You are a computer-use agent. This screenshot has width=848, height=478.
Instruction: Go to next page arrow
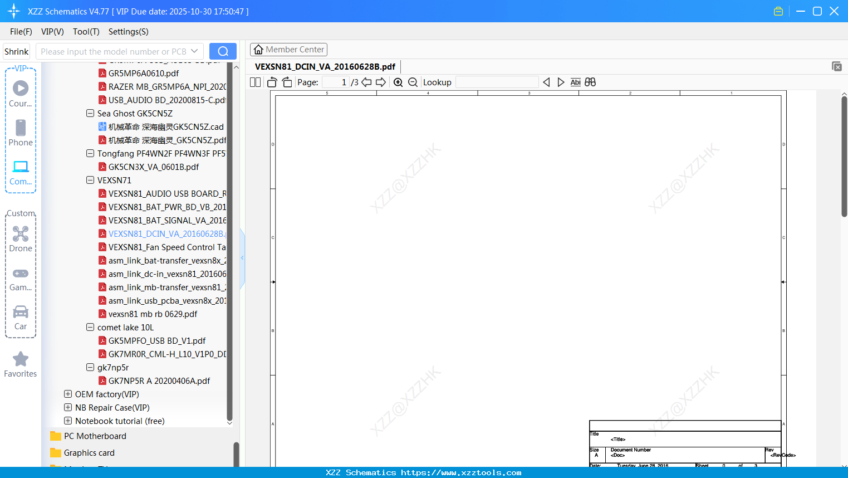tap(381, 82)
